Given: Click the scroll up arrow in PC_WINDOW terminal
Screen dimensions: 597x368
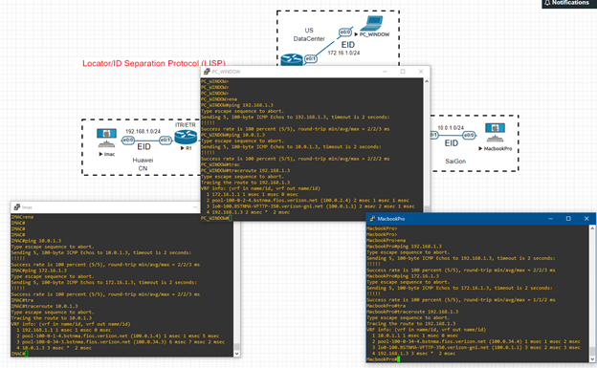Looking at the screenshot, I should (427, 81).
